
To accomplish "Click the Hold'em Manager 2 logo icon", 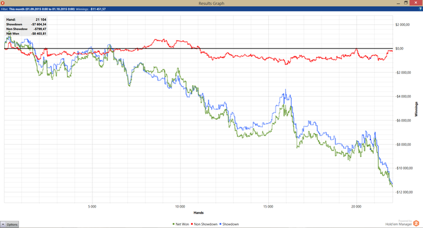I will point(416,223).
